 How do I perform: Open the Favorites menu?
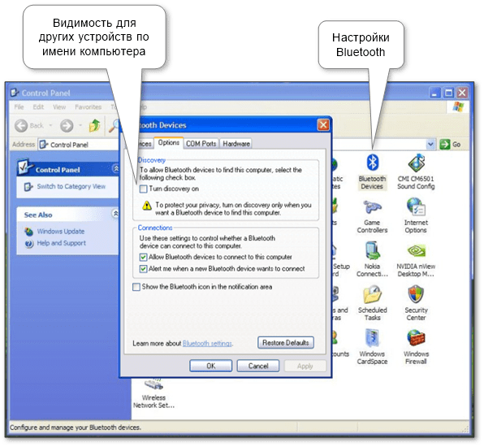(x=89, y=107)
